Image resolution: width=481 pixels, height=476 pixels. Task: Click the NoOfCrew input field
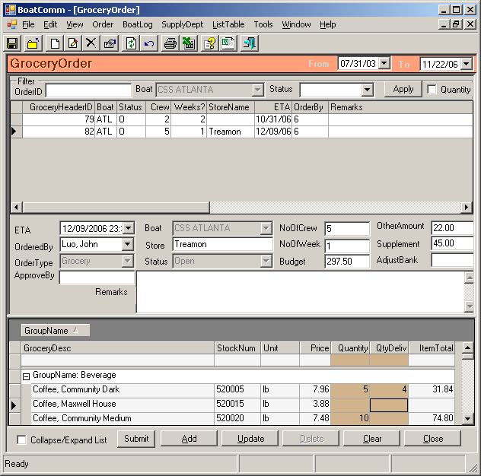[x=347, y=229]
